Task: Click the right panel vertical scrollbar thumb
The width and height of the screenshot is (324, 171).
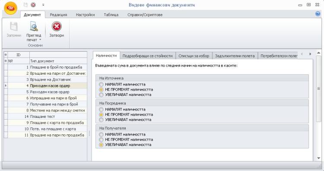Action: (319, 89)
